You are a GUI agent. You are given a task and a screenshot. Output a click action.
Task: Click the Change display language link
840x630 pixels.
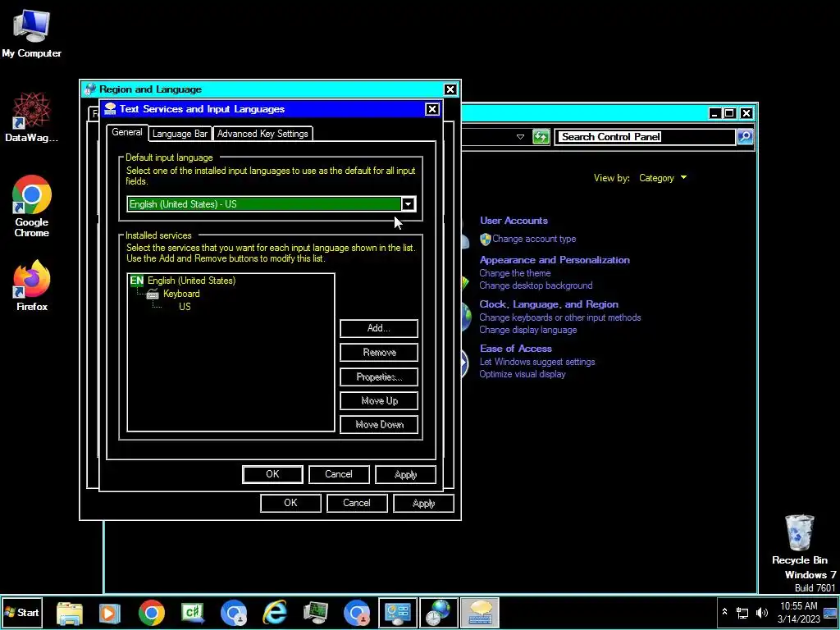click(x=527, y=330)
